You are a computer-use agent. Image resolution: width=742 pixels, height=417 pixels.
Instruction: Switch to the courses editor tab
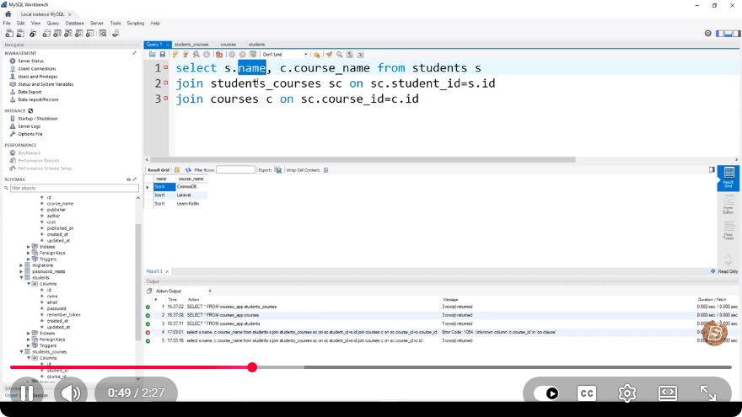[229, 45]
